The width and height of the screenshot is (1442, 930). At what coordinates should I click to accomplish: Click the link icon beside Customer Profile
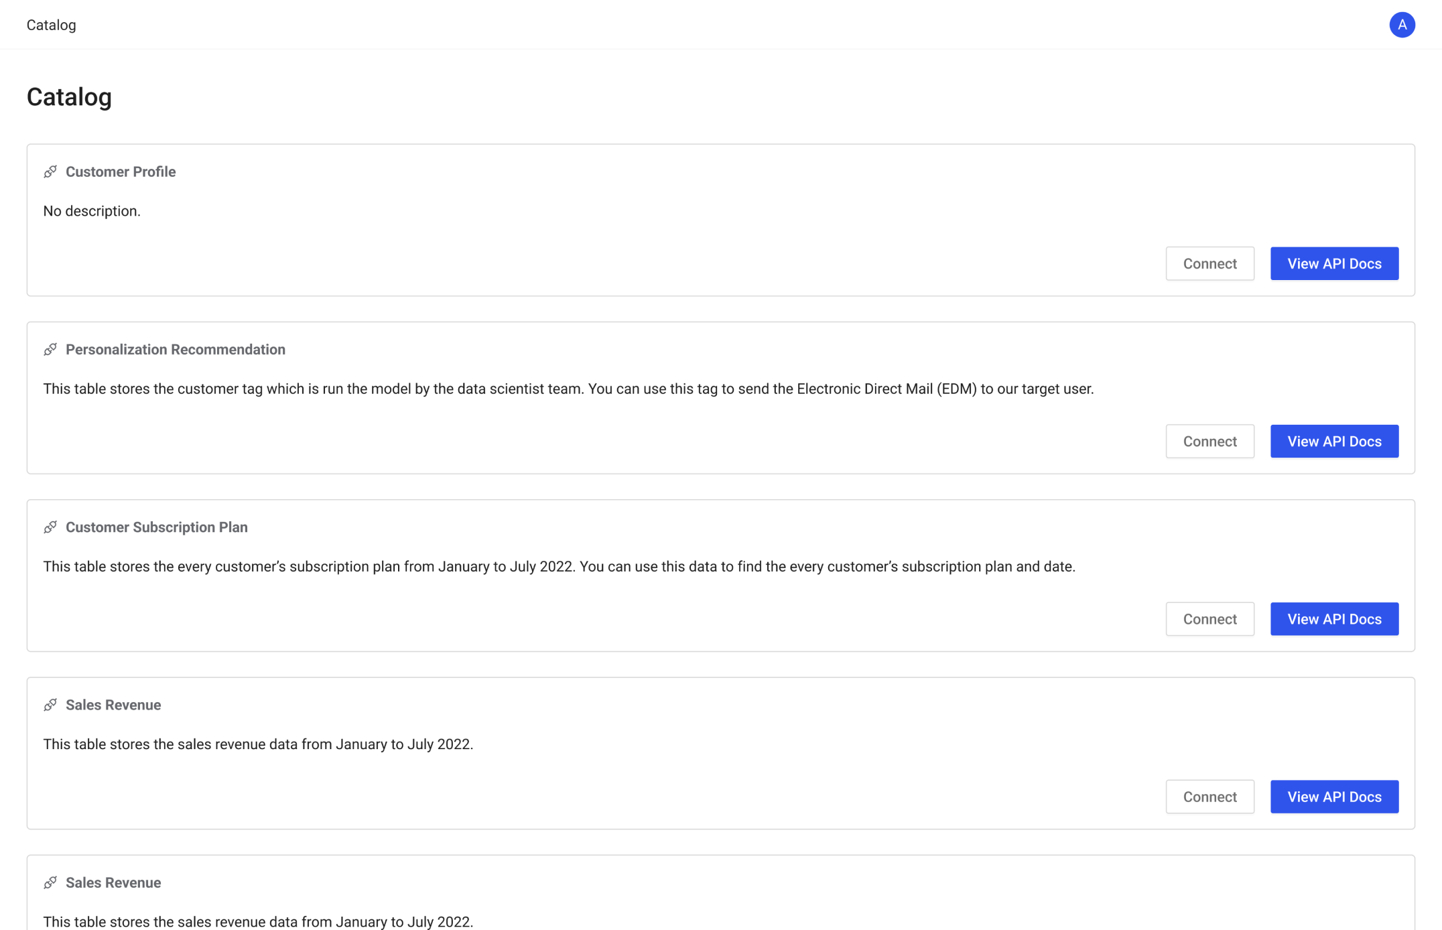pyautogui.click(x=50, y=172)
